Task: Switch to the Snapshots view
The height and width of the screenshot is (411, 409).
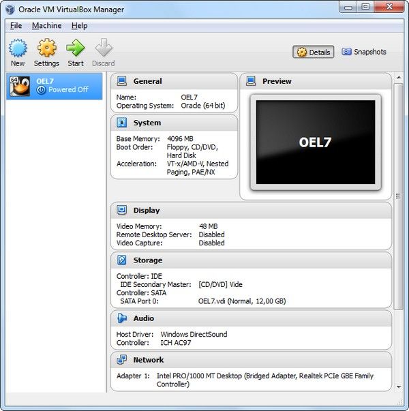Action: point(364,52)
